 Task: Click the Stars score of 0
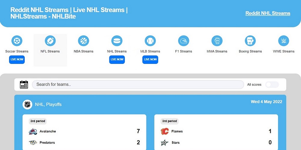point(270,142)
